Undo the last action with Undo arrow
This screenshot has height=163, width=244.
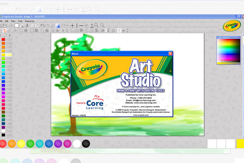[x=42, y=25]
